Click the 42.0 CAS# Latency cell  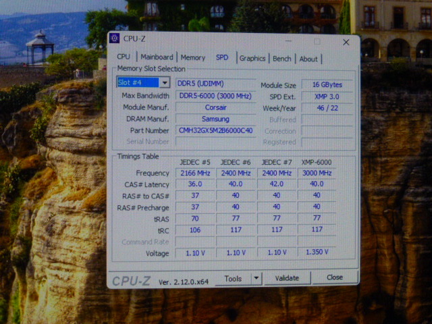pyautogui.click(x=277, y=184)
